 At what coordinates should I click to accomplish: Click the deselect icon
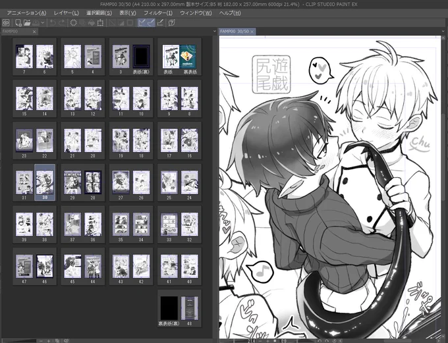[x=112, y=22]
